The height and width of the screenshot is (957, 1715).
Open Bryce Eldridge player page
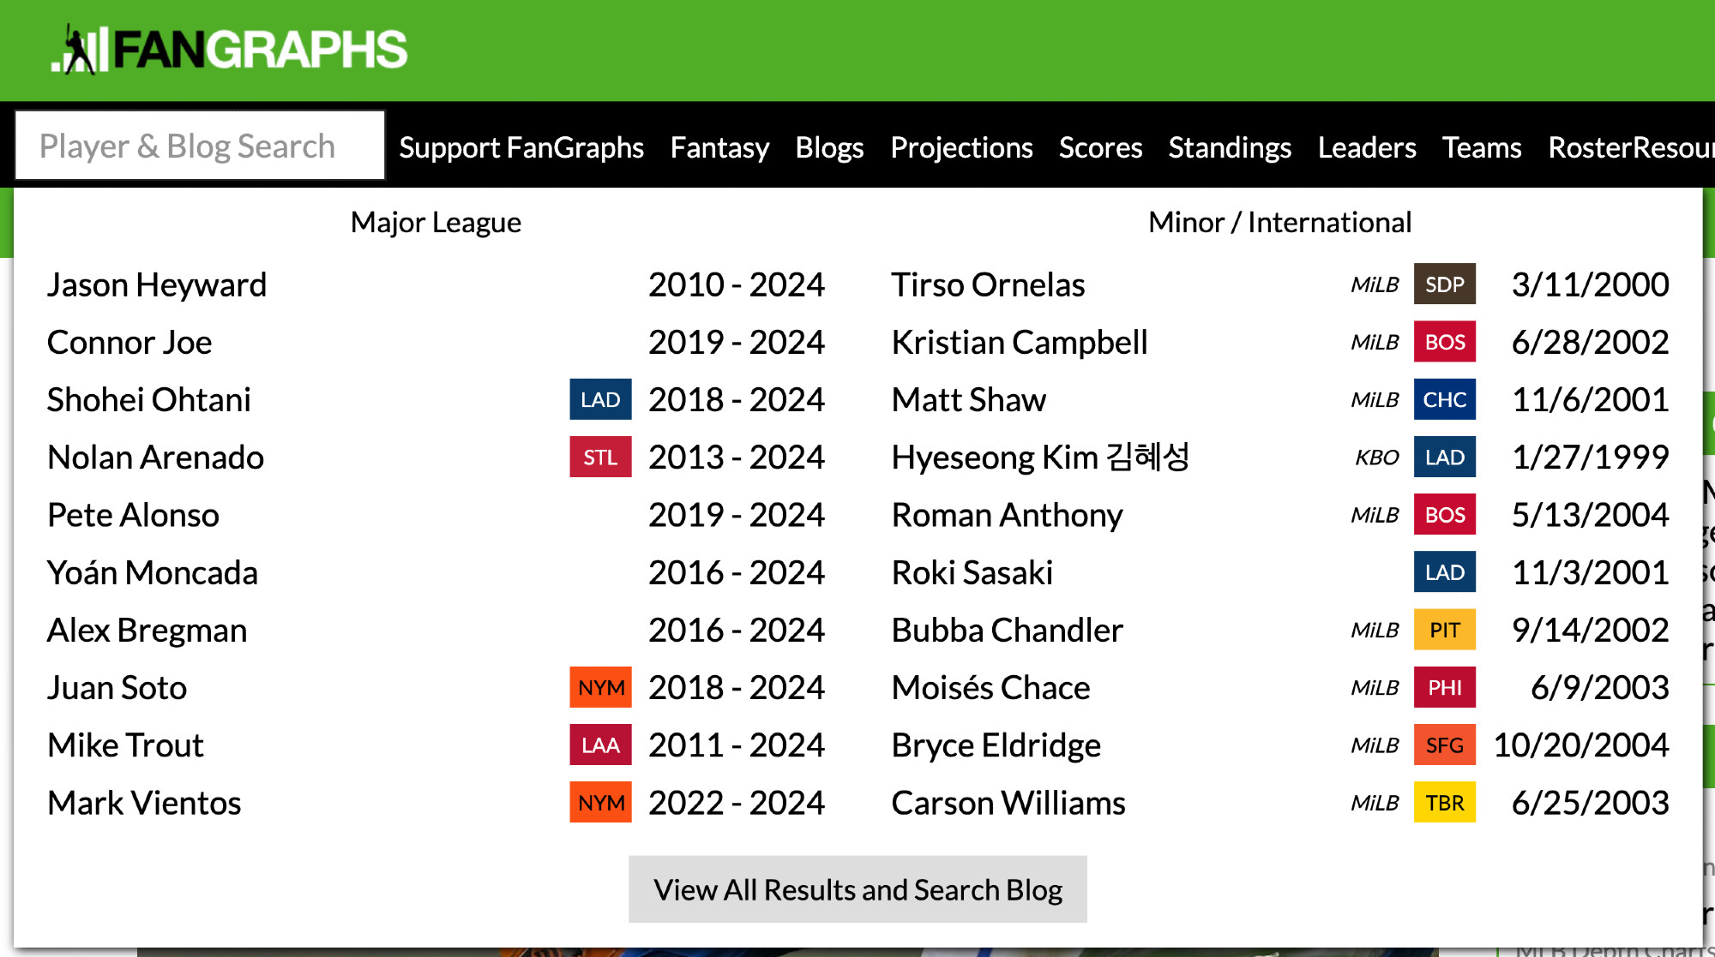click(x=996, y=745)
